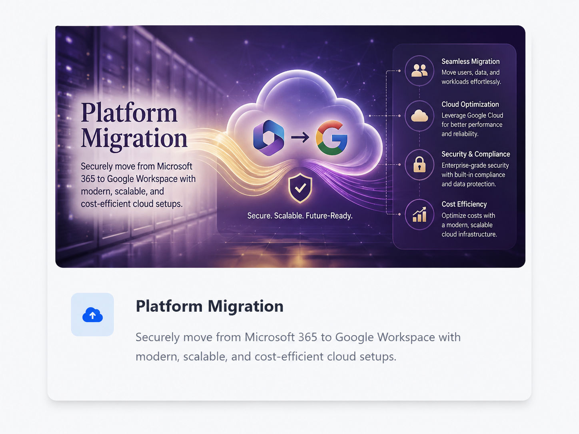Click the 'Cost Efficiency' heading
This screenshot has width=579, height=434.
[464, 204]
